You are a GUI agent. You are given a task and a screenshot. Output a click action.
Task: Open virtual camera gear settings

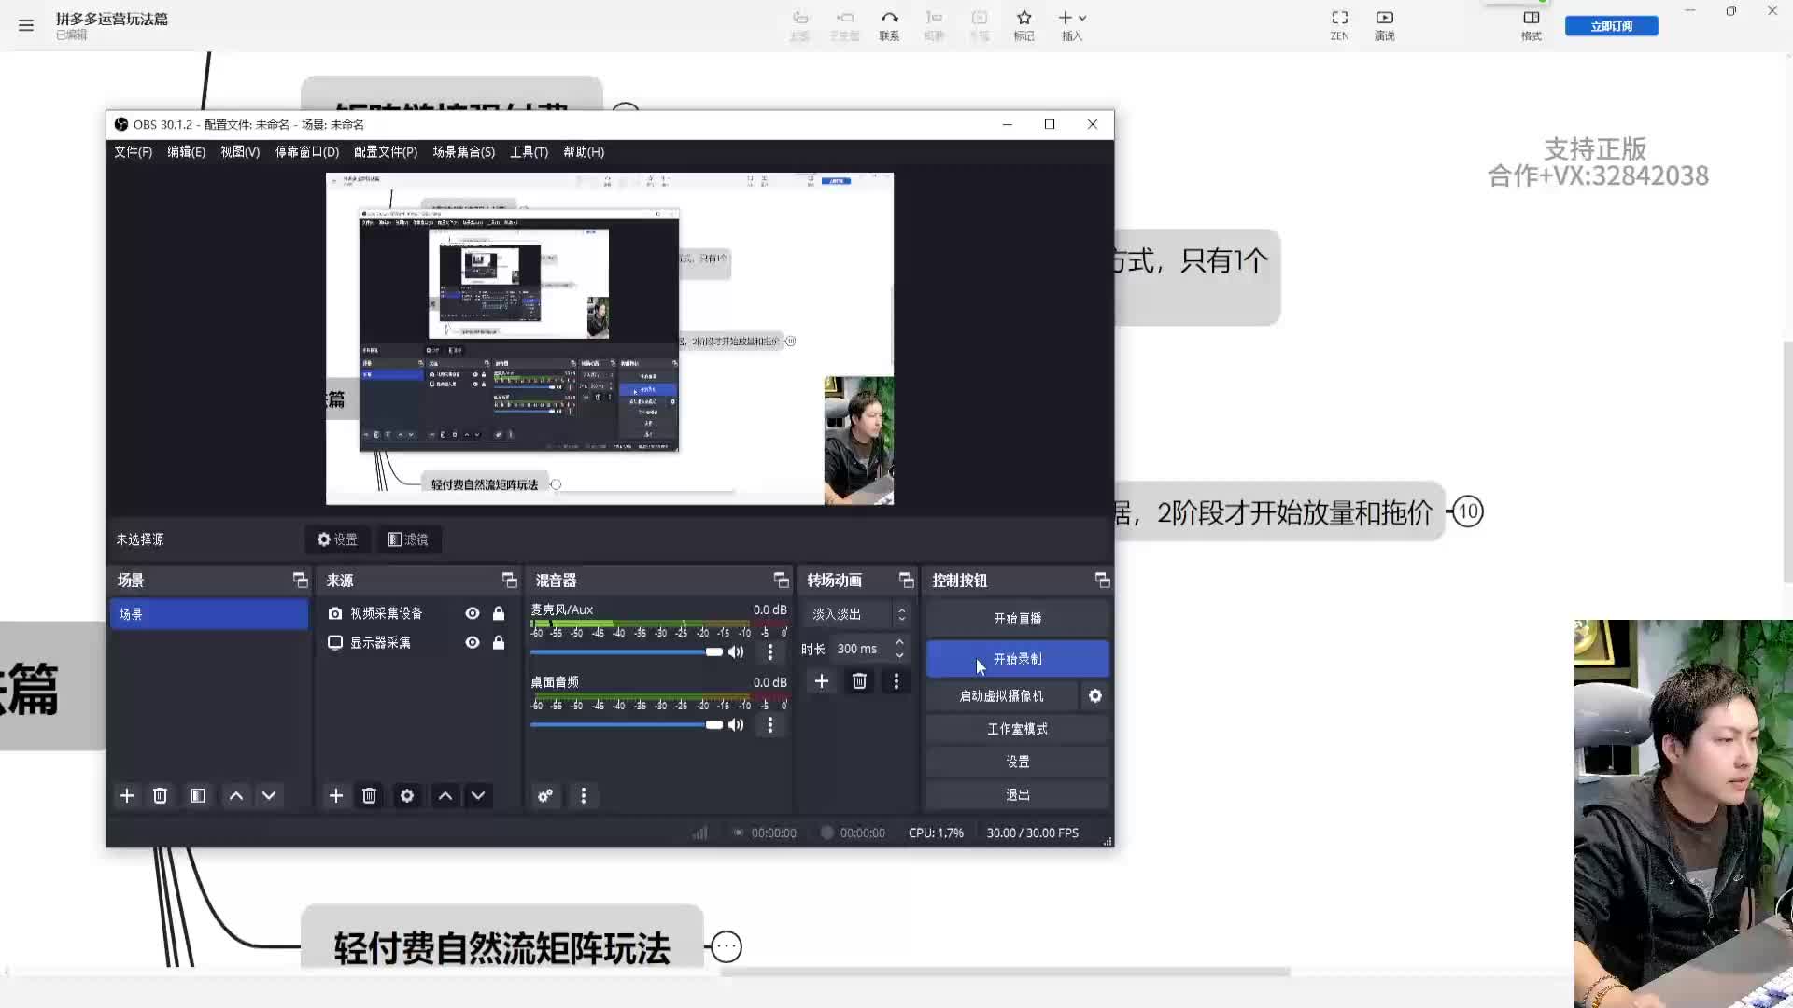[x=1095, y=696]
